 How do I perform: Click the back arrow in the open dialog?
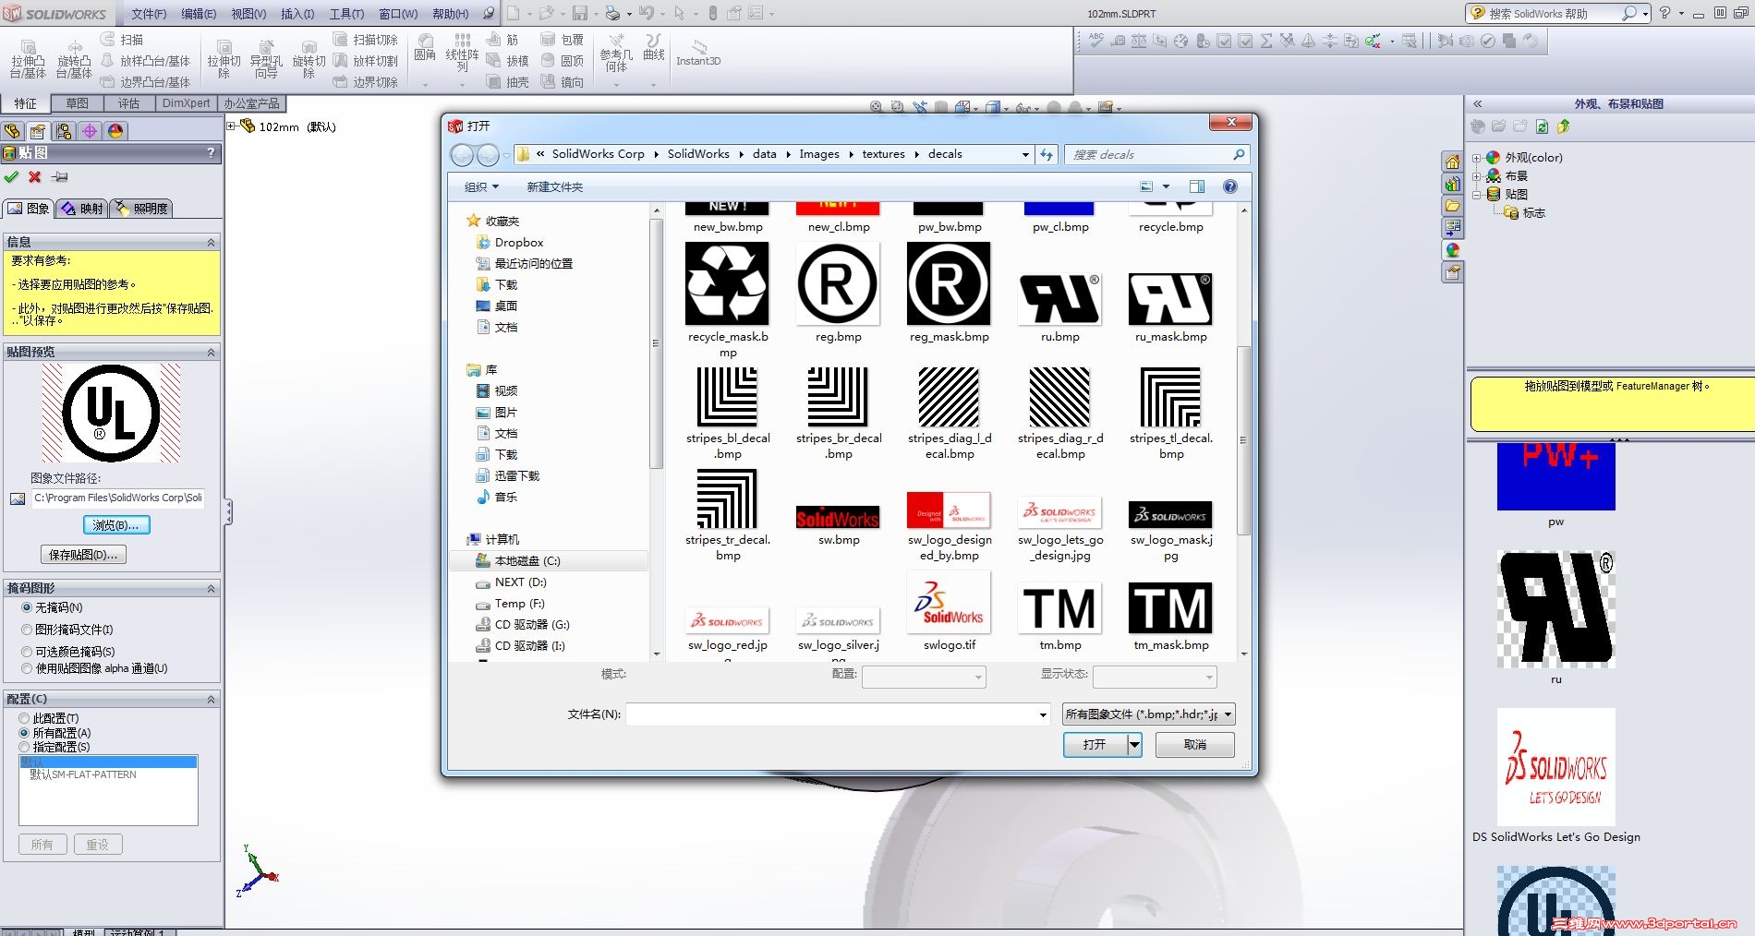462,155
